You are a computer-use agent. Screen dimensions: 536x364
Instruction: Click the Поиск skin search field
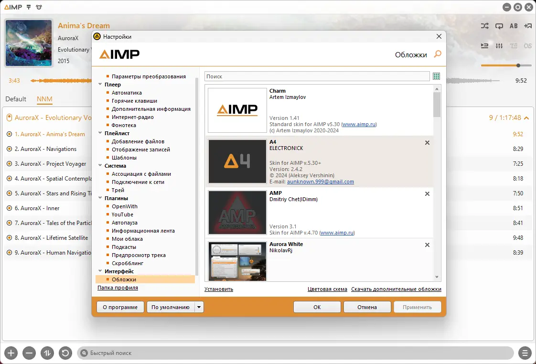[317, 76]
